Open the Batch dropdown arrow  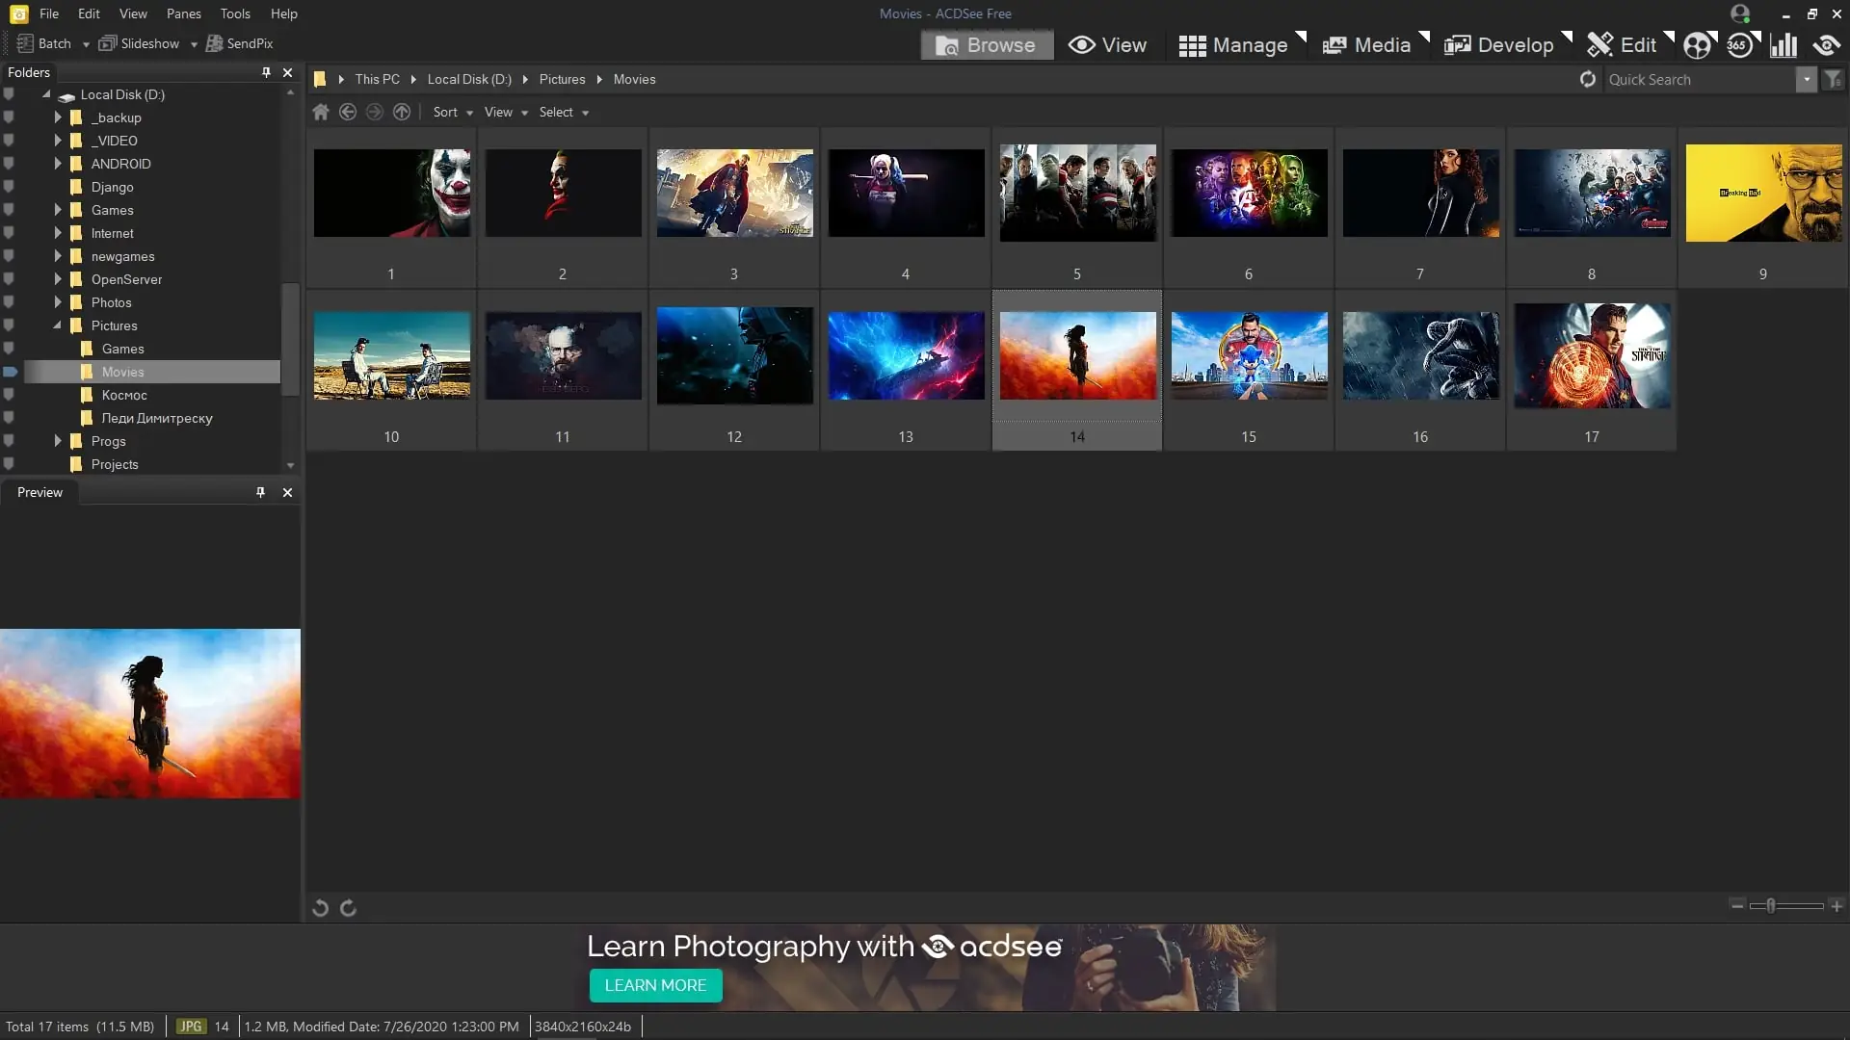[x=86, y=44]
